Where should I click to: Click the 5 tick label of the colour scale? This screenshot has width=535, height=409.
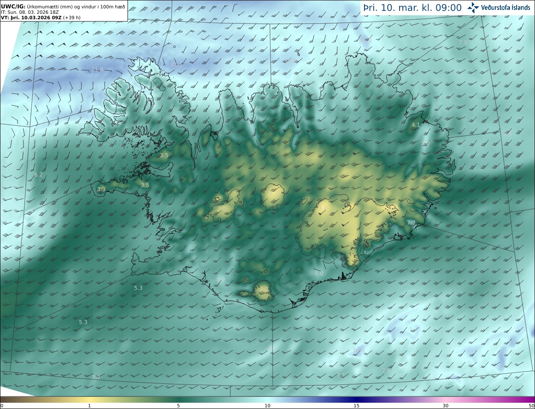178,406
